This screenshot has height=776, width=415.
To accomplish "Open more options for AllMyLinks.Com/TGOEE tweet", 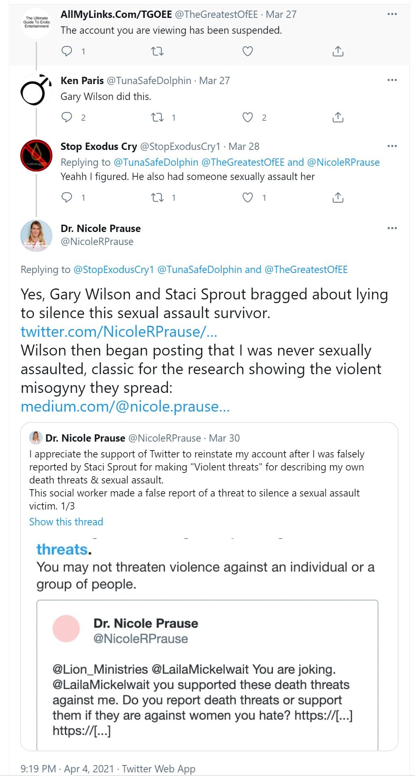I will [392, 14].
